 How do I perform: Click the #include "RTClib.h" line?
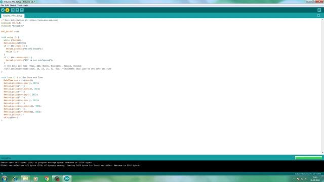pyautogui.click(x=13, y=26)
